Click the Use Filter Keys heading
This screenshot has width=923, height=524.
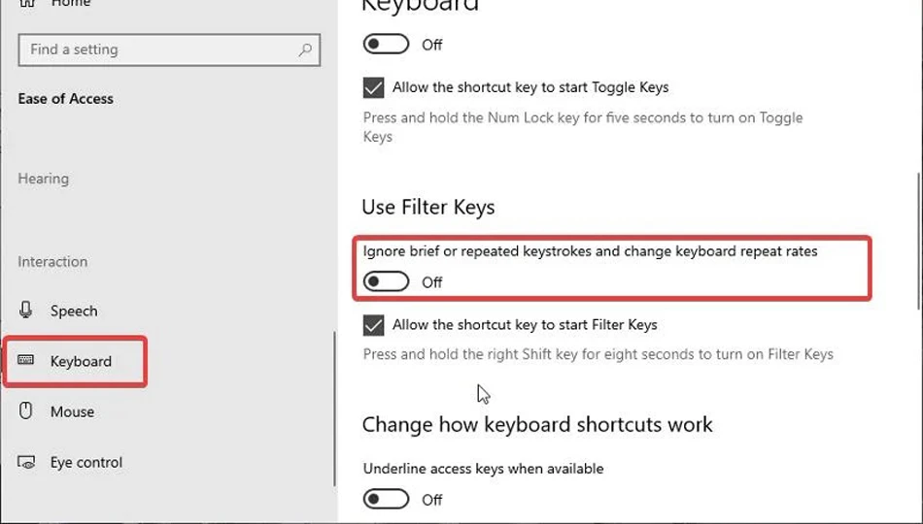pos(427,208)
